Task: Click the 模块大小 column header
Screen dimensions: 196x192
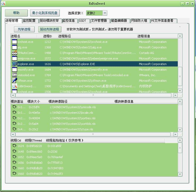Action: pos(38,102)
